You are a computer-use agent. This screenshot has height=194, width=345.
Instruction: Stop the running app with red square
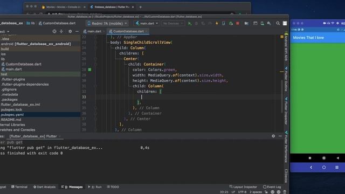click(238, 23)
